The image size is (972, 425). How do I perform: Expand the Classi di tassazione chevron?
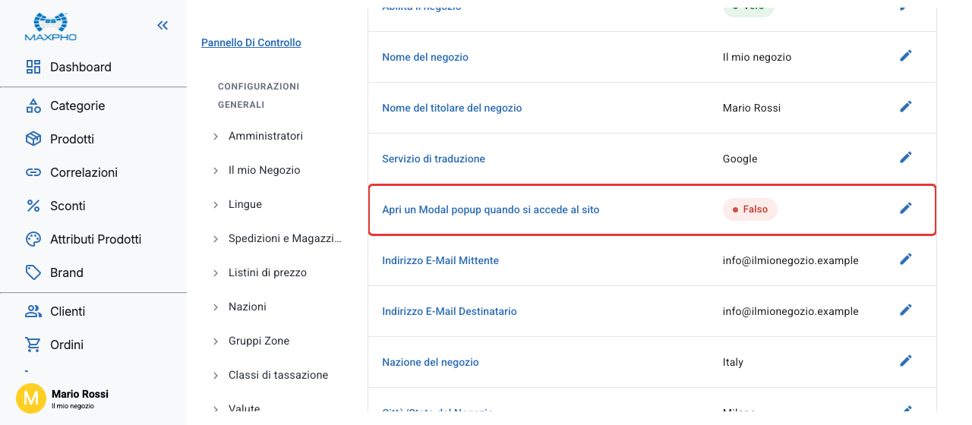click(216, 376)
